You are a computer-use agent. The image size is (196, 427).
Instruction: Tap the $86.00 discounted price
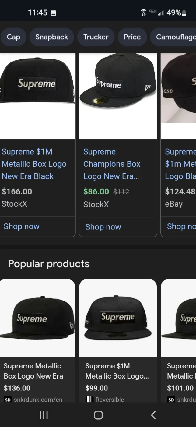coord(96,192)
